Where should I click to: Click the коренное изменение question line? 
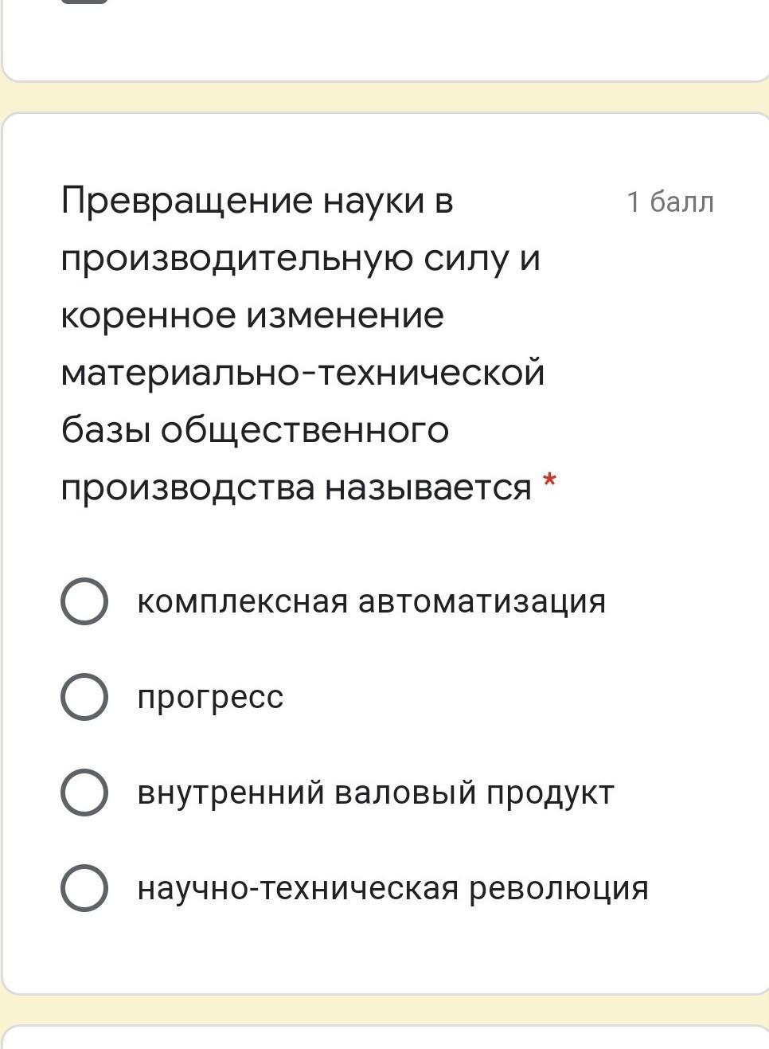coord(252,315)
